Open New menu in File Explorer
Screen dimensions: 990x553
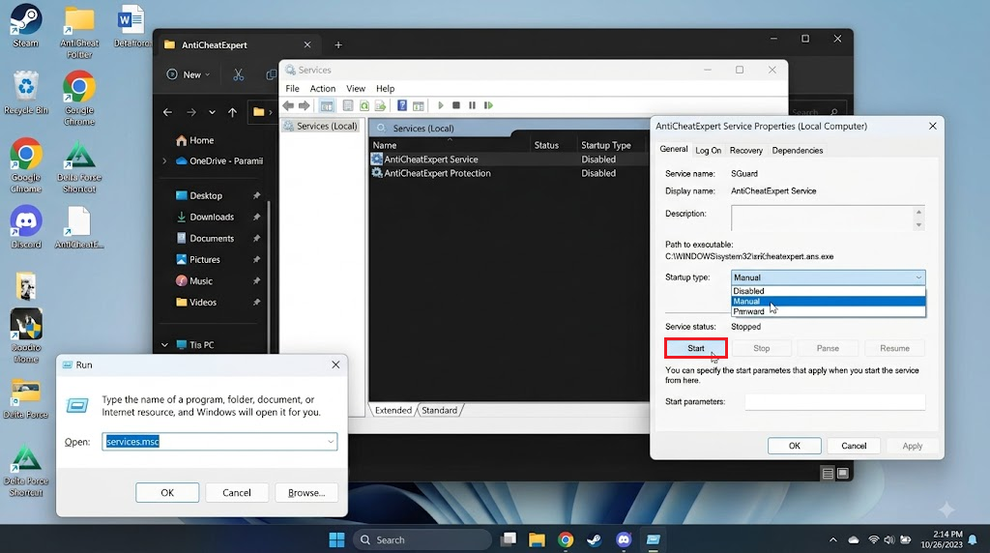tap(189, 74)
